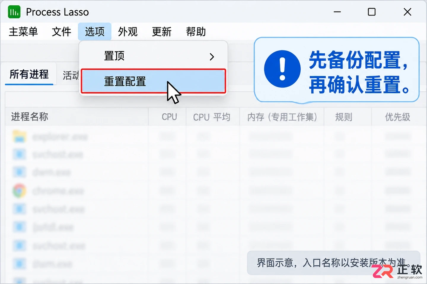
Task: Open the 更新 menu
Action: (x=162, y=32)
